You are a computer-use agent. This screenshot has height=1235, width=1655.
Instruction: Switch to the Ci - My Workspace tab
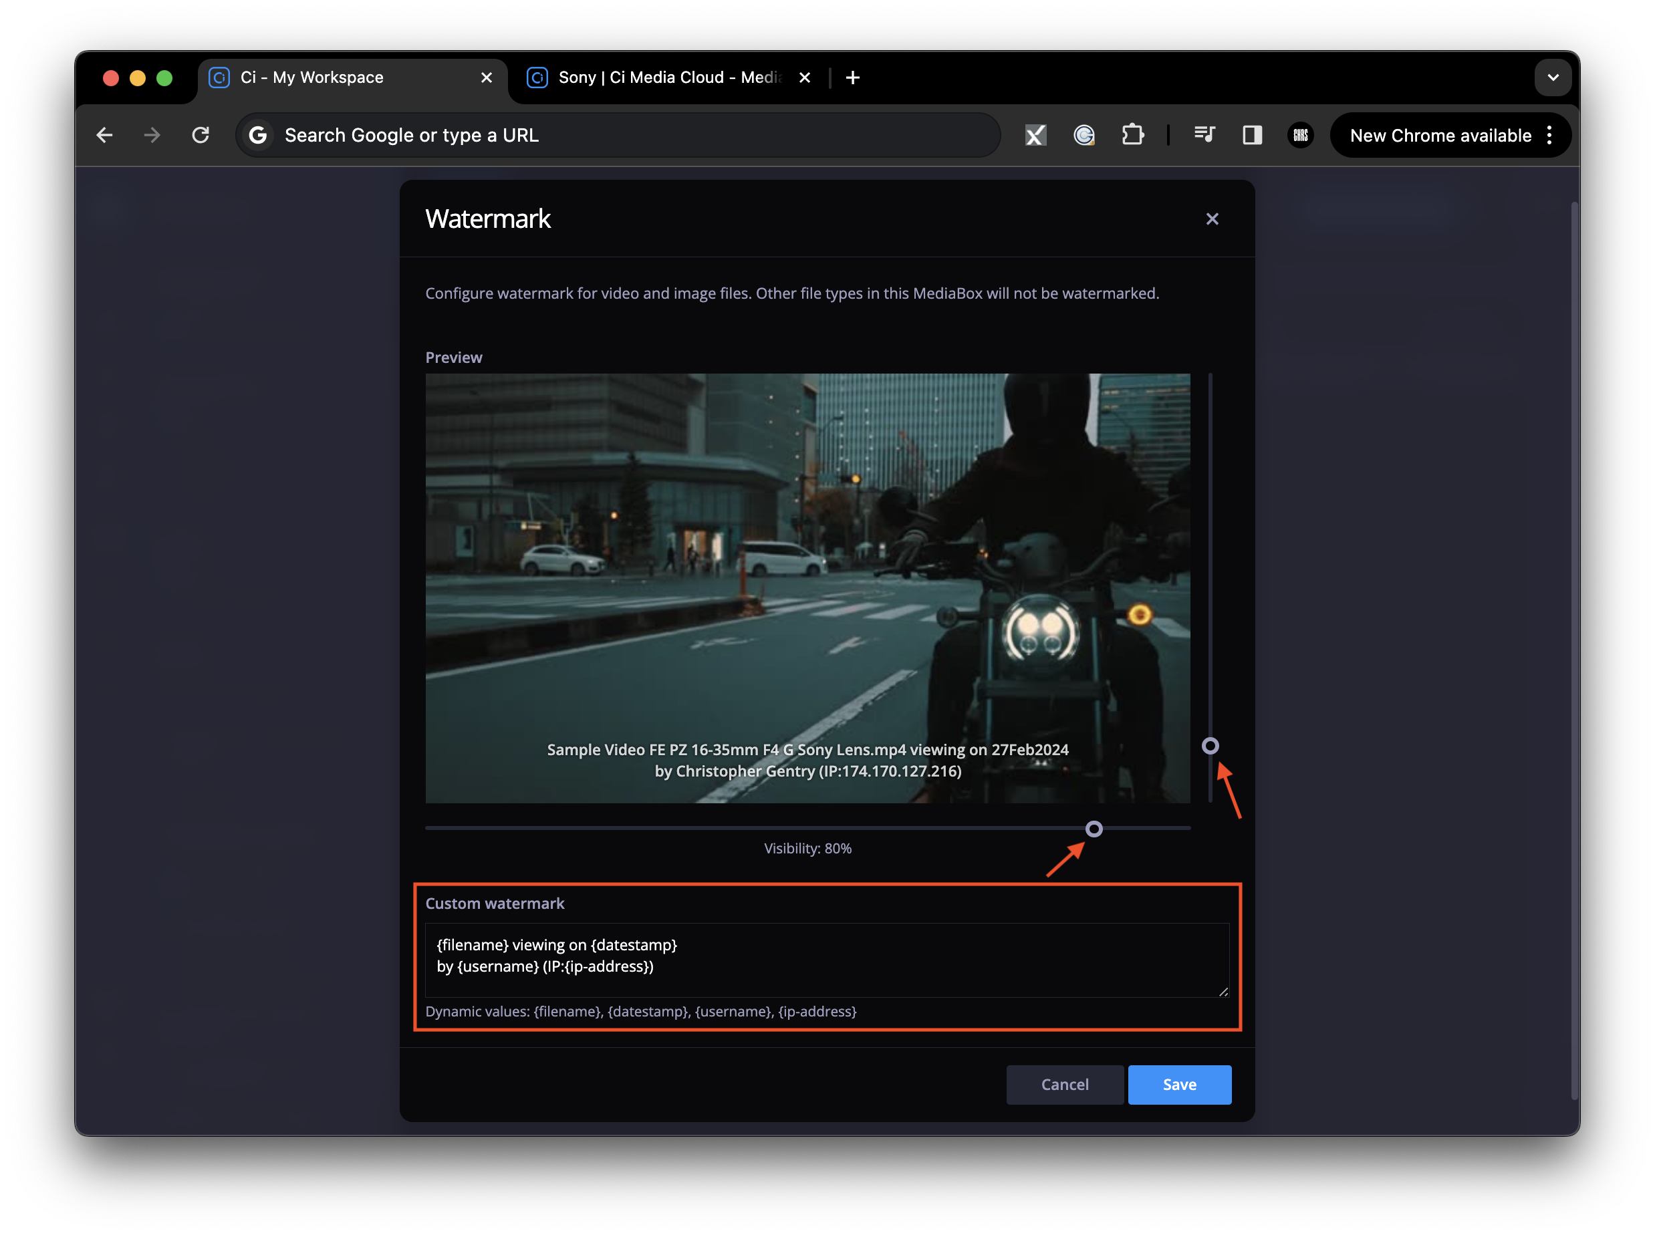point(352,78)
